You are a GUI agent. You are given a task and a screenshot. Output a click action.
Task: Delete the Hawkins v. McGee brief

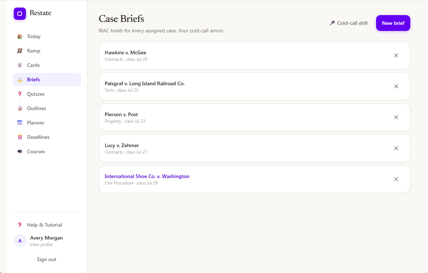click(396, 55)
